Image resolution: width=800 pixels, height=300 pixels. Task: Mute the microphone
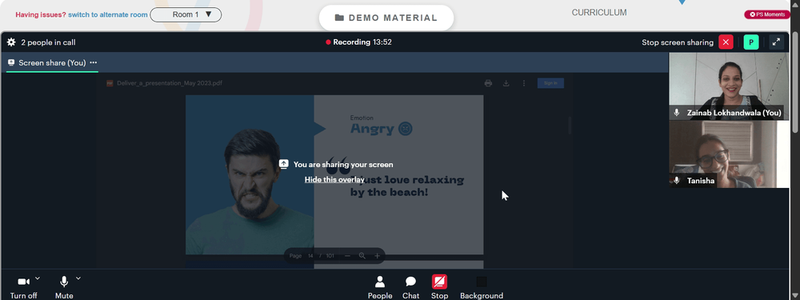pos(64,287)
